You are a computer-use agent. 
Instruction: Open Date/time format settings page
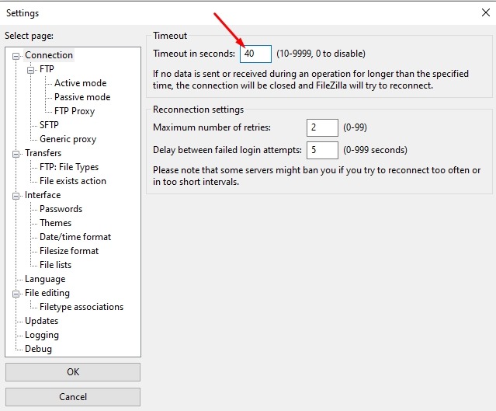coord(75,237)
